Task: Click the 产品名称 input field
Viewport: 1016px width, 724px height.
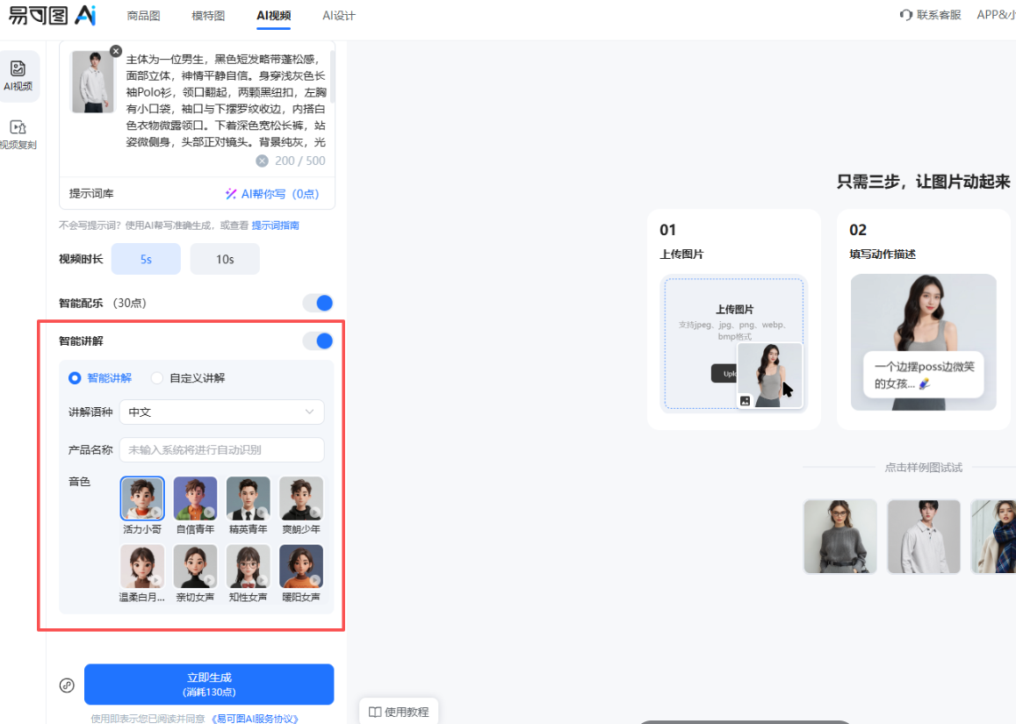Action: (221, 449)
